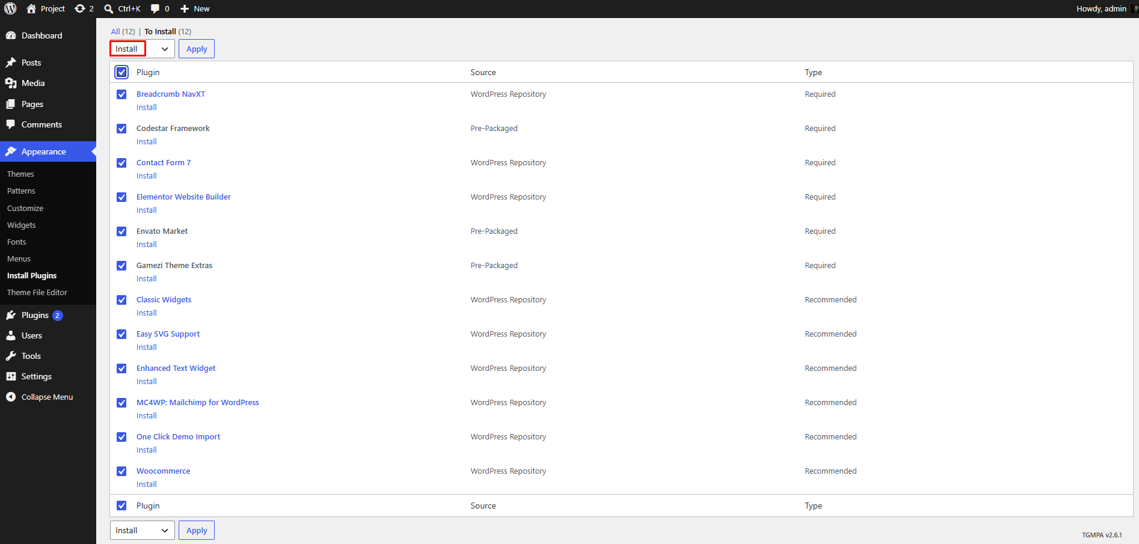
Task: Open the Dashboard gauge icon
Action: pyautogui.click(x=11, y=35)
